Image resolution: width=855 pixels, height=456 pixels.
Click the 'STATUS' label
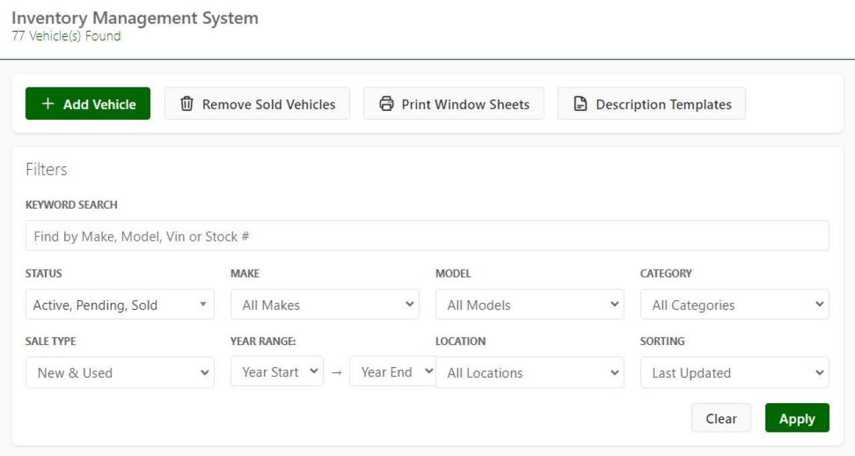[x=43, y=273]
